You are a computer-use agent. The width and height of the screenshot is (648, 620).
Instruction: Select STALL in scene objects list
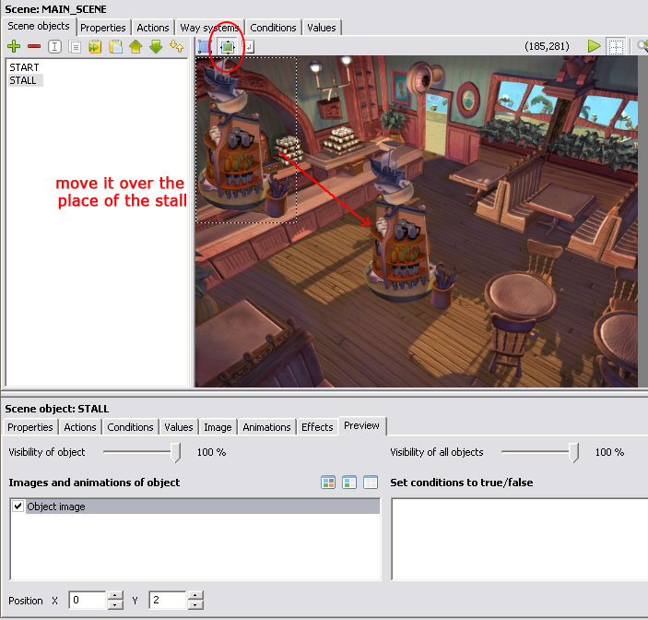tap(23, 80)
